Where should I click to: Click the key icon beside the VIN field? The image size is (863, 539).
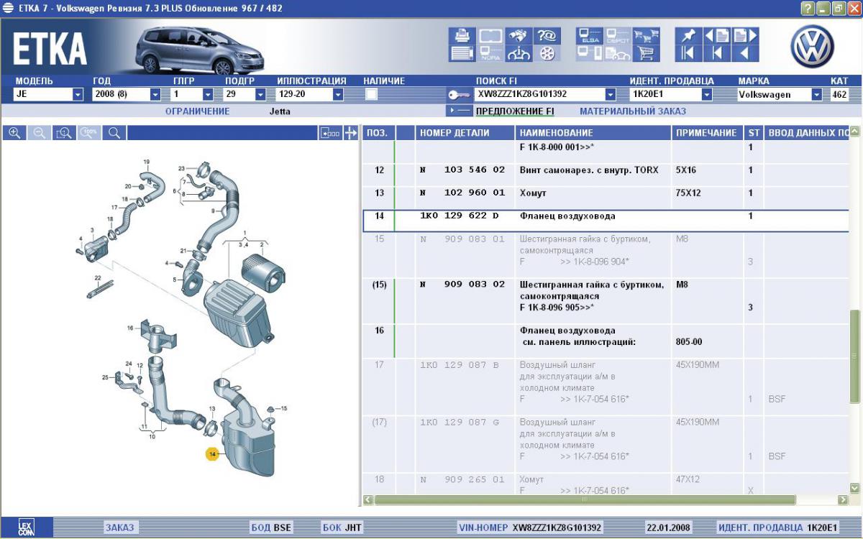tap(458, 95)
